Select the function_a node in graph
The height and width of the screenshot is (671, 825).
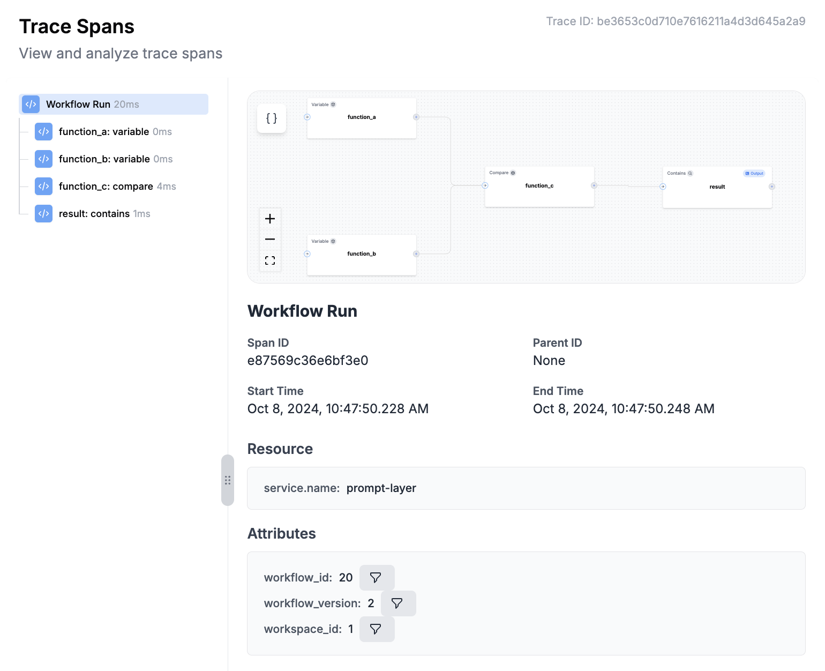362,118
